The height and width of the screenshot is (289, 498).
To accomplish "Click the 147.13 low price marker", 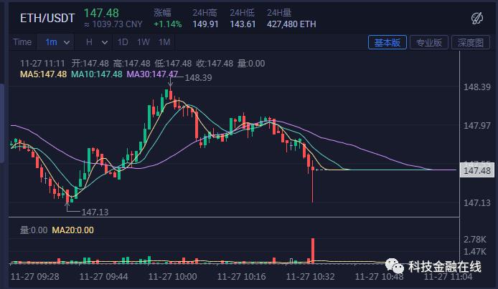I will point(95,212).
